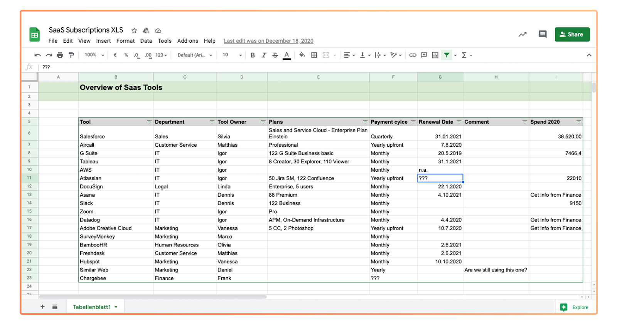
Task: Expand the Default font family dropdown
Action: (x=195, y=55)
